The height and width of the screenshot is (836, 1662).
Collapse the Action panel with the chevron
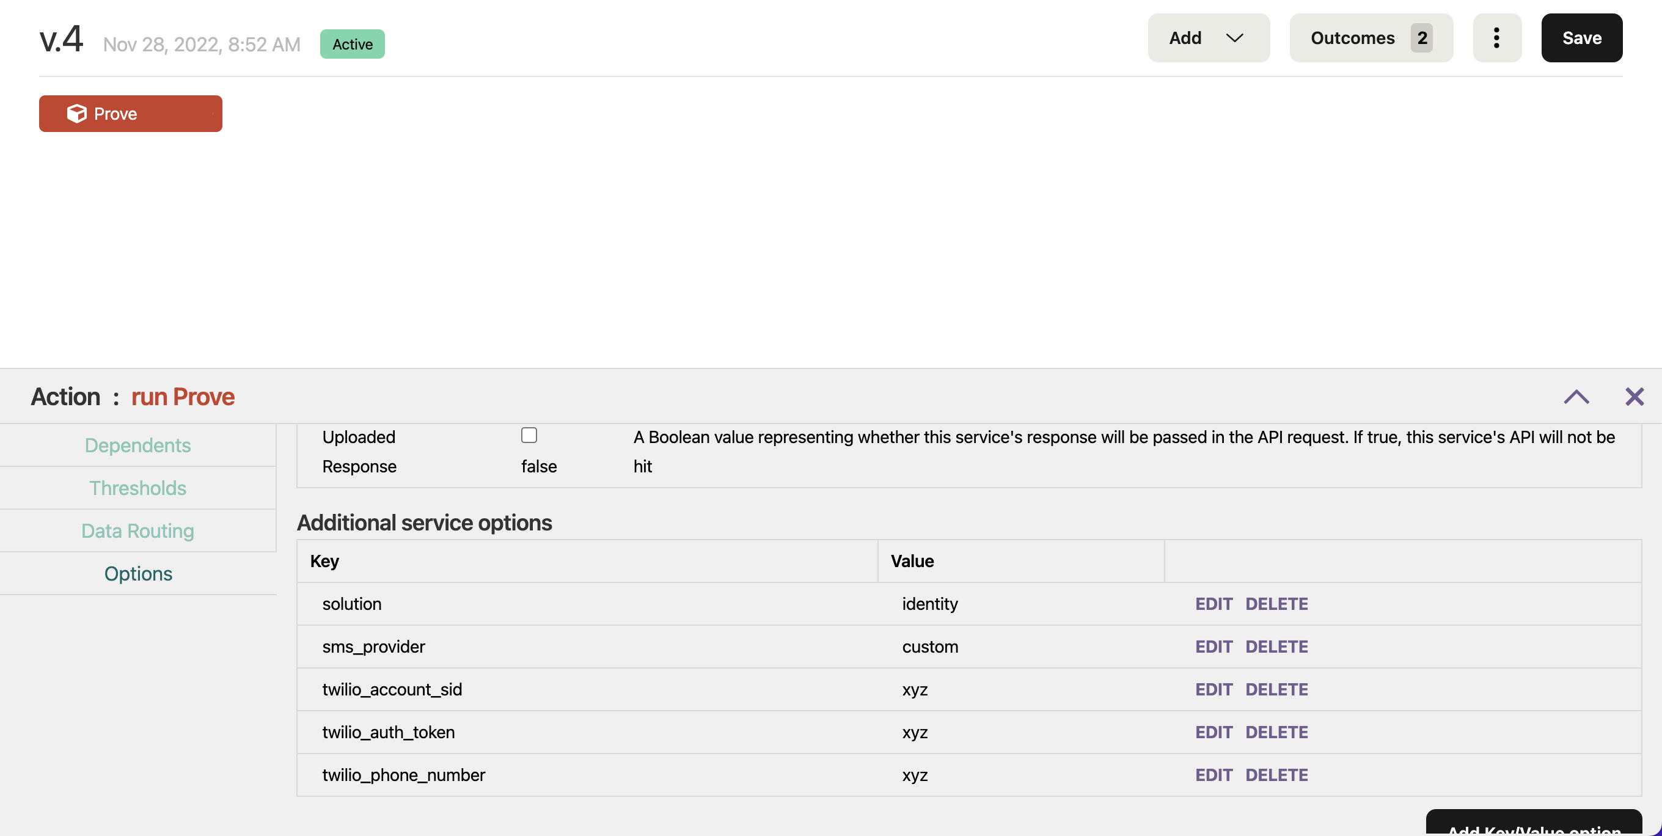(x=1576, y=396)
